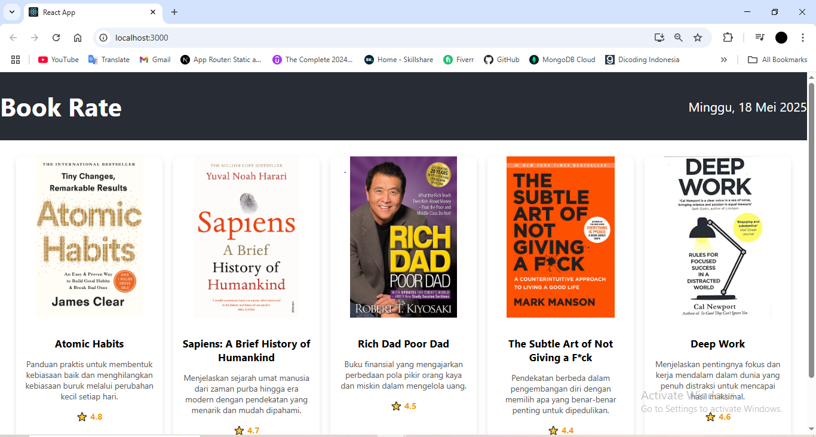View site information icon in address bar

coord(103,38)
